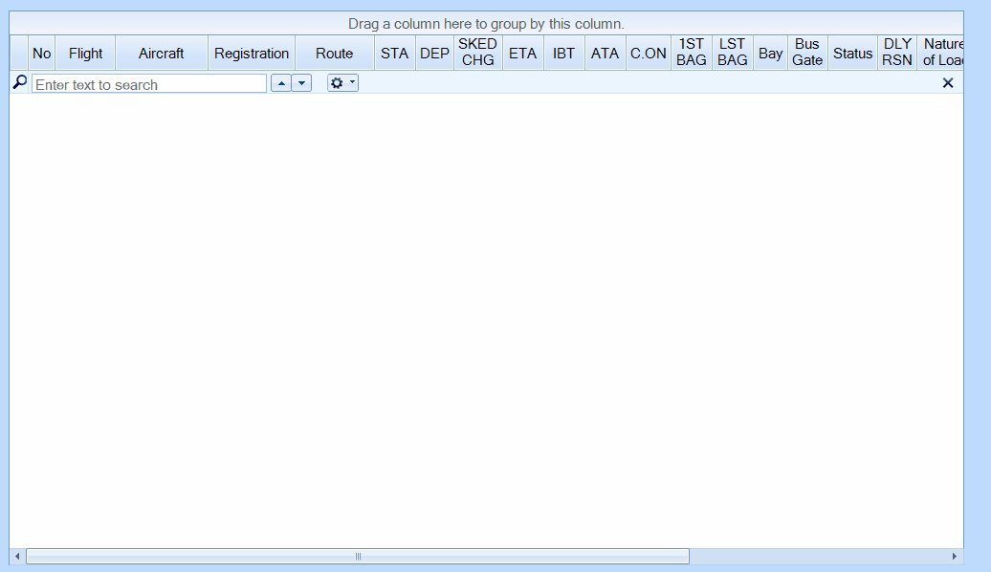The image size is (991, 572).
Task: Click the LST BAG column header
Action: [733, 54]
